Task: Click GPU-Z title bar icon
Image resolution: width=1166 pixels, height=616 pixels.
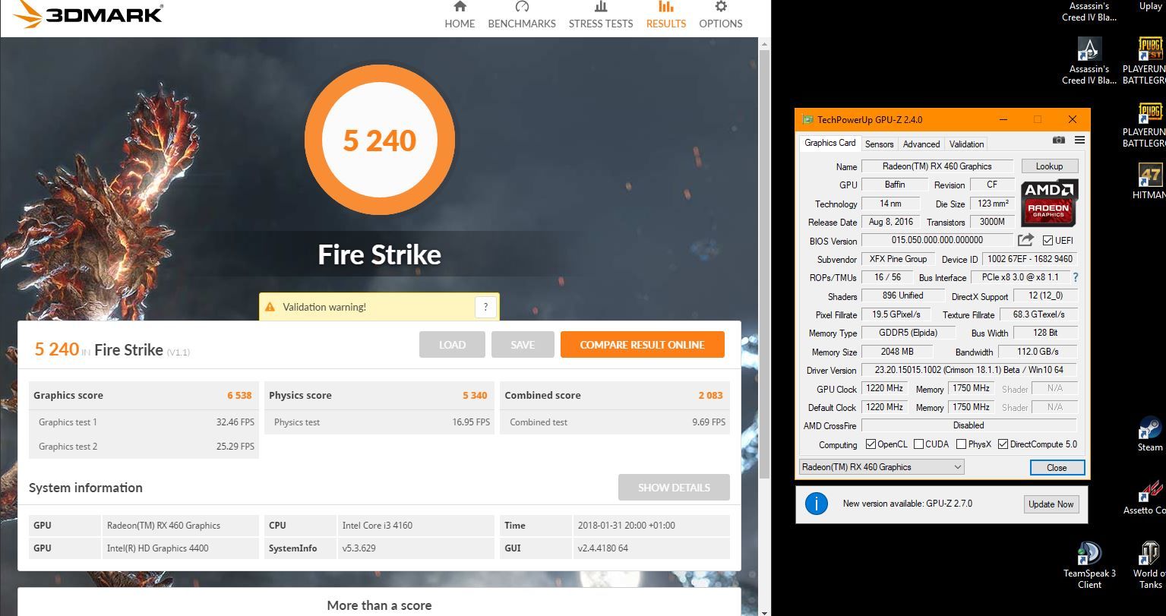Action: 807,119
